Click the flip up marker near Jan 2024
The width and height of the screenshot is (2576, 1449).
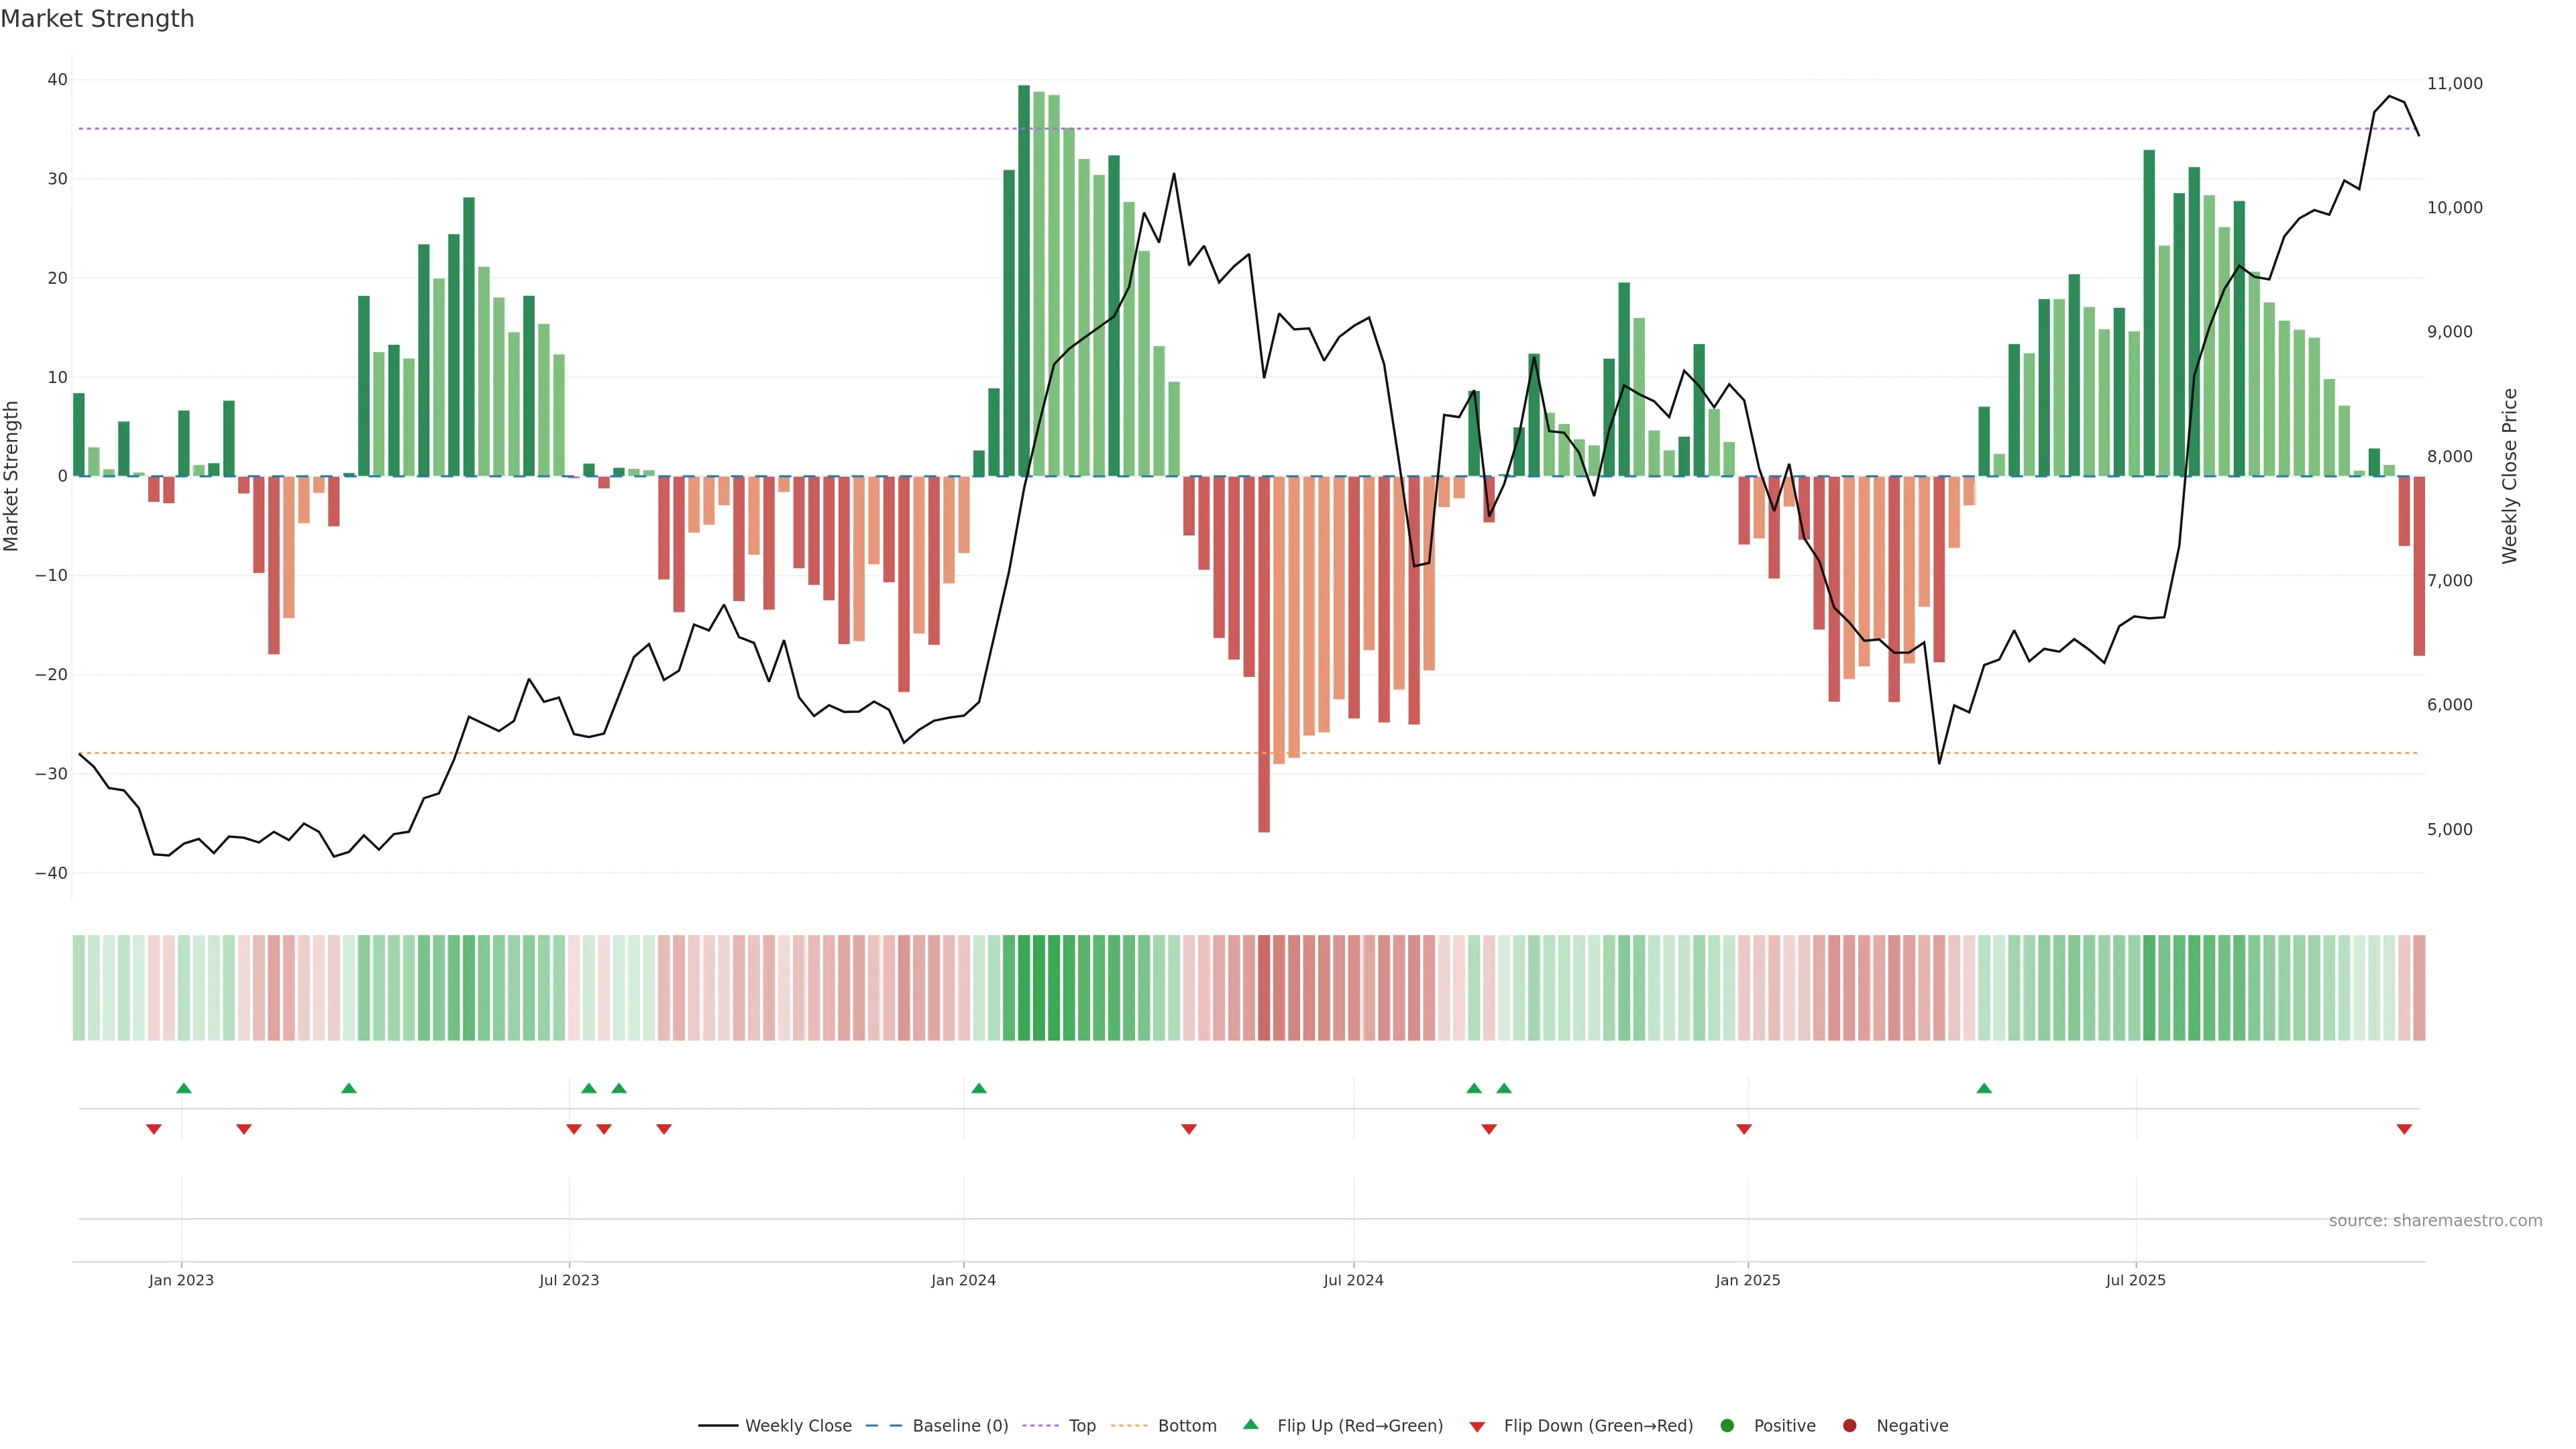[979, 1088]
